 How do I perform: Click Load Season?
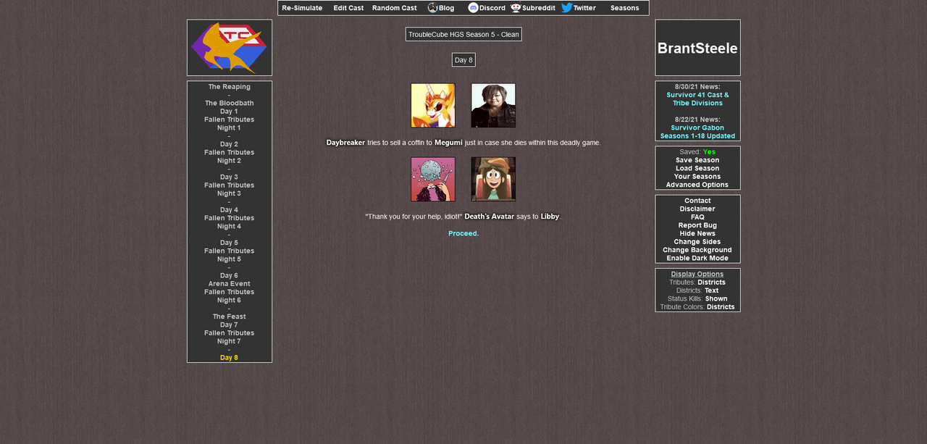point(697,168)
